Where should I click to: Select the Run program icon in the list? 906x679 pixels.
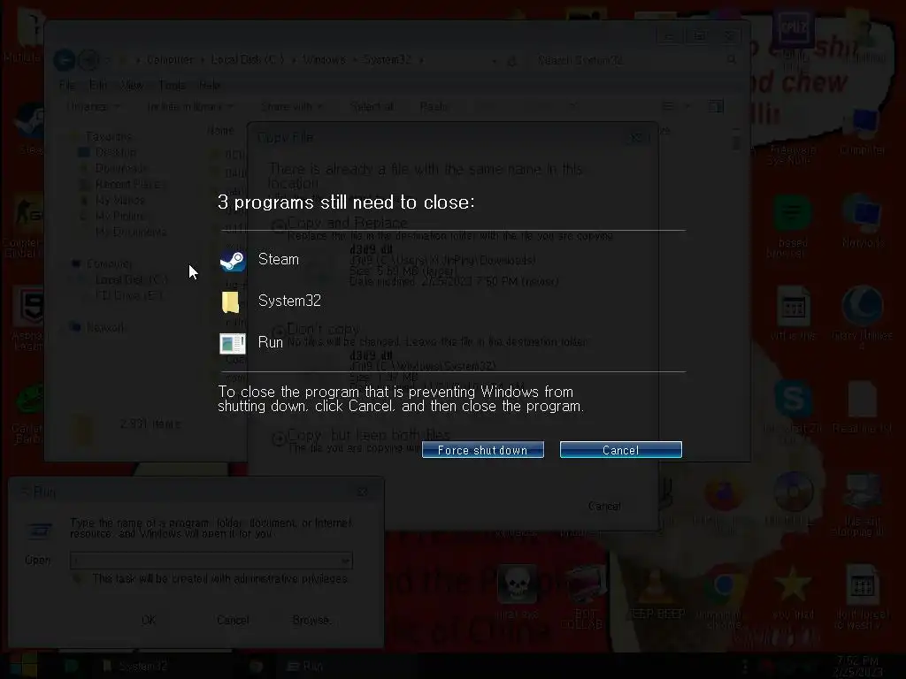pos(233,343)
